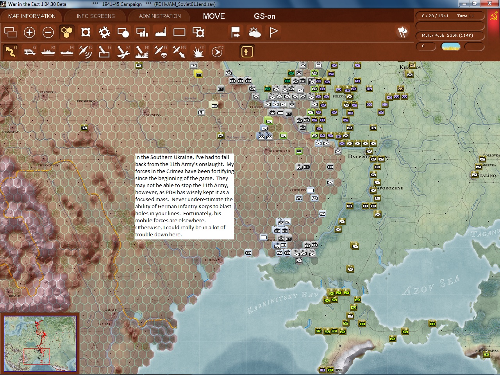Screen dimensions: 500x375
Task: Click the rectangle-with-bar-chart overlay icon
Action: coord(142,32)
